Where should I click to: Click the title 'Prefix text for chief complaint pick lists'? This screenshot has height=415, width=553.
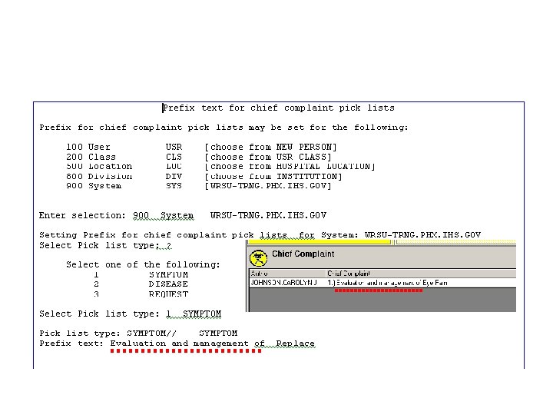(278, 108)
